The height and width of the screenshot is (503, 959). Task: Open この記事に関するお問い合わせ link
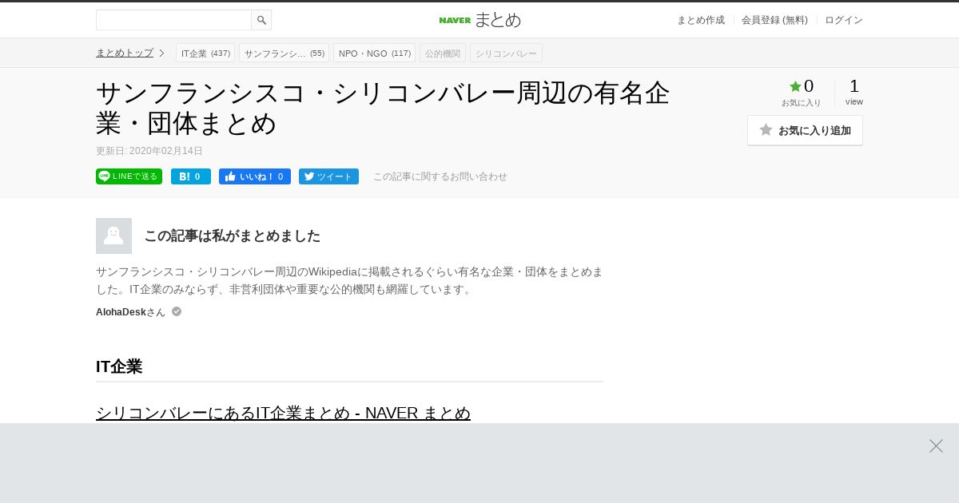(x=440, y=176)
